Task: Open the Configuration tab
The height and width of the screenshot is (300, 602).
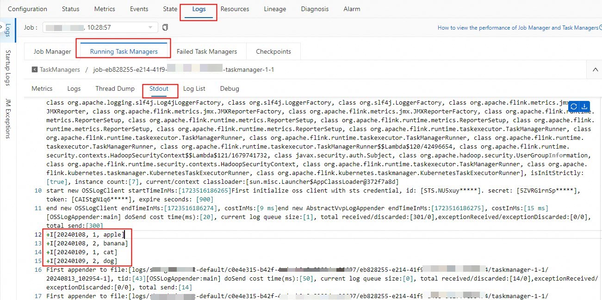Action: pos(27,9)
